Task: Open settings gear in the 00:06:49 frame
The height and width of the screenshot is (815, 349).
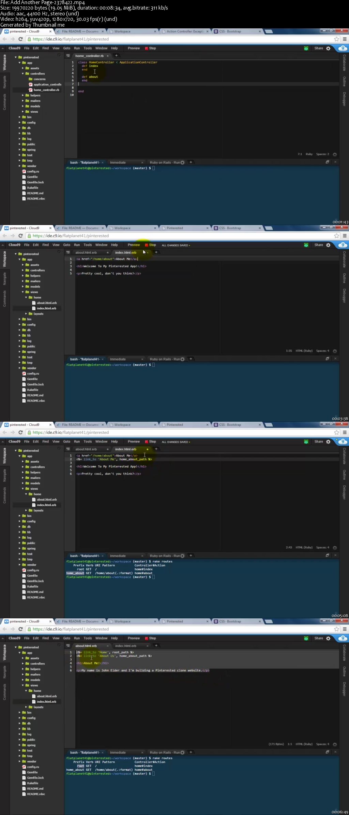Action: [328, 638]
